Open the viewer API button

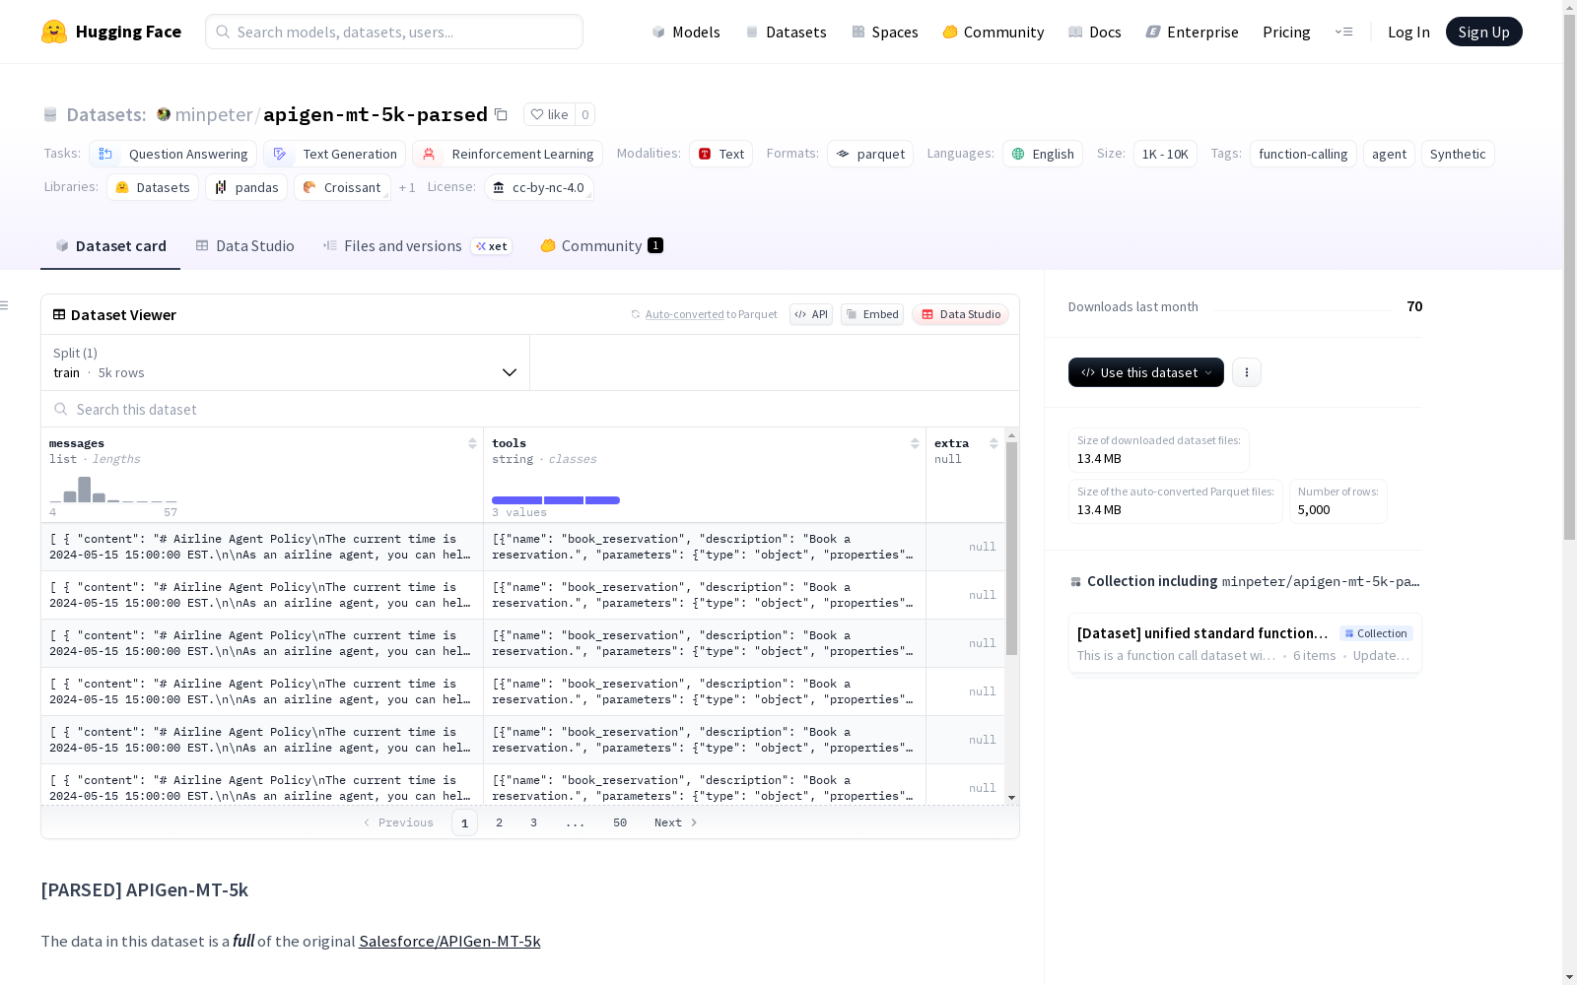[811, 314]
